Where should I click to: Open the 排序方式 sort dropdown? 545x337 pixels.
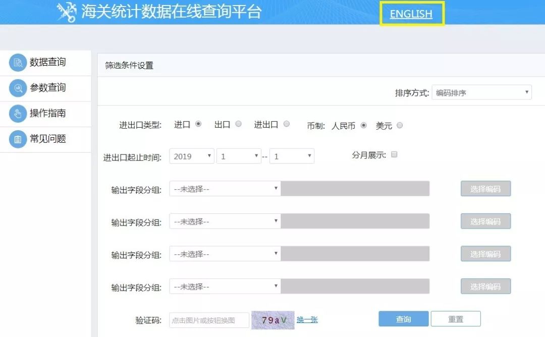481,92
